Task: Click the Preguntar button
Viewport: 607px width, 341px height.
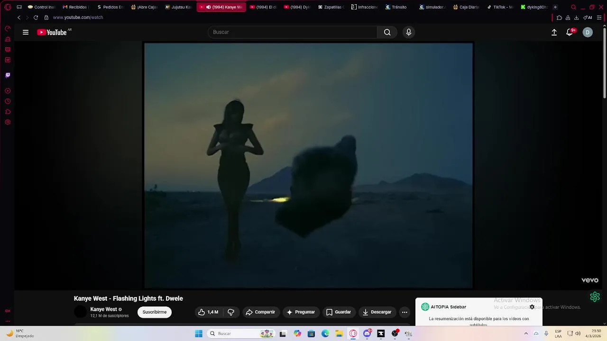Action: pyautogui.click(x=301, y=312)
